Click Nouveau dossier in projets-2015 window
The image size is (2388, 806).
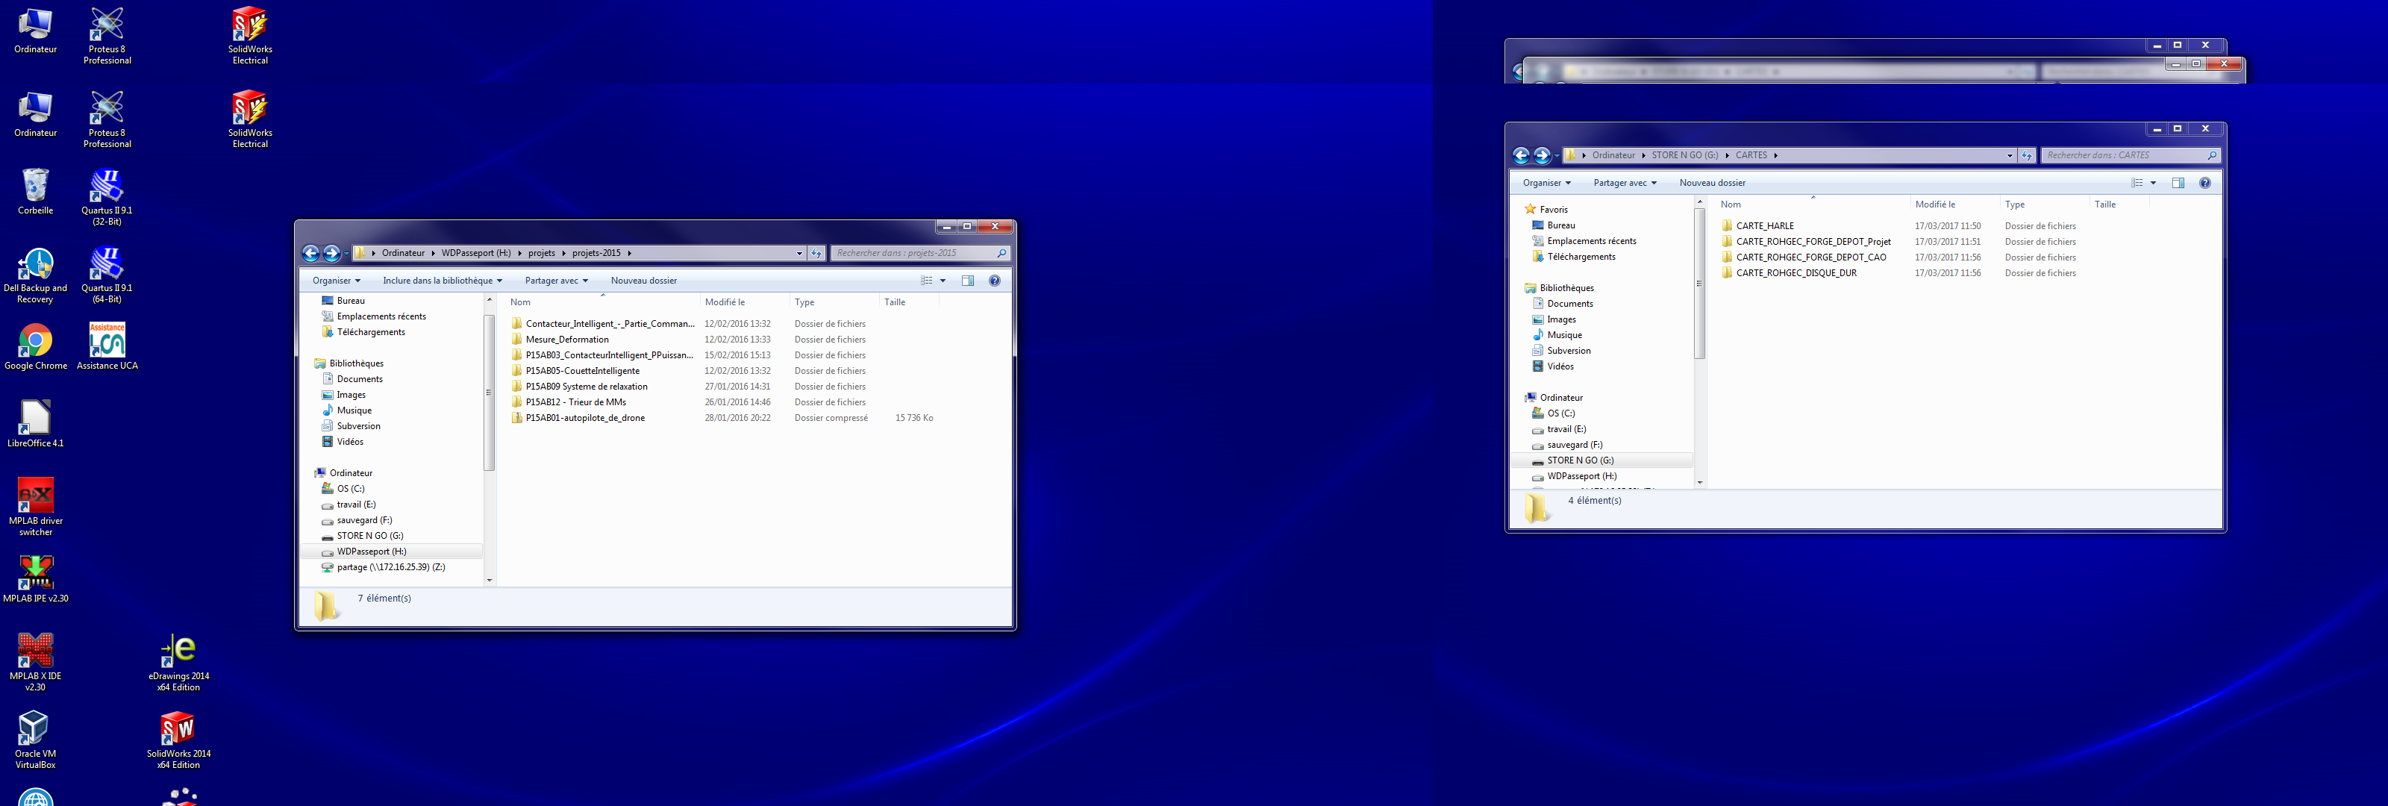coord(643,281)
